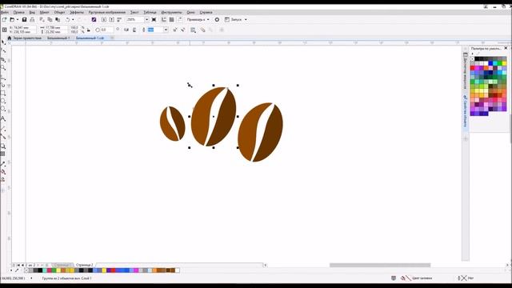This screenshot has height=288, width=512.
Task: Close the default palette panel
Action: tap(506, 48)
